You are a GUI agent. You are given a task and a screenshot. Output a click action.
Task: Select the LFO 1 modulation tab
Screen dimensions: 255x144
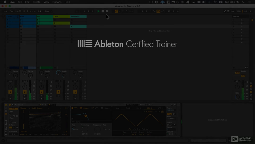tap(149, 108)
